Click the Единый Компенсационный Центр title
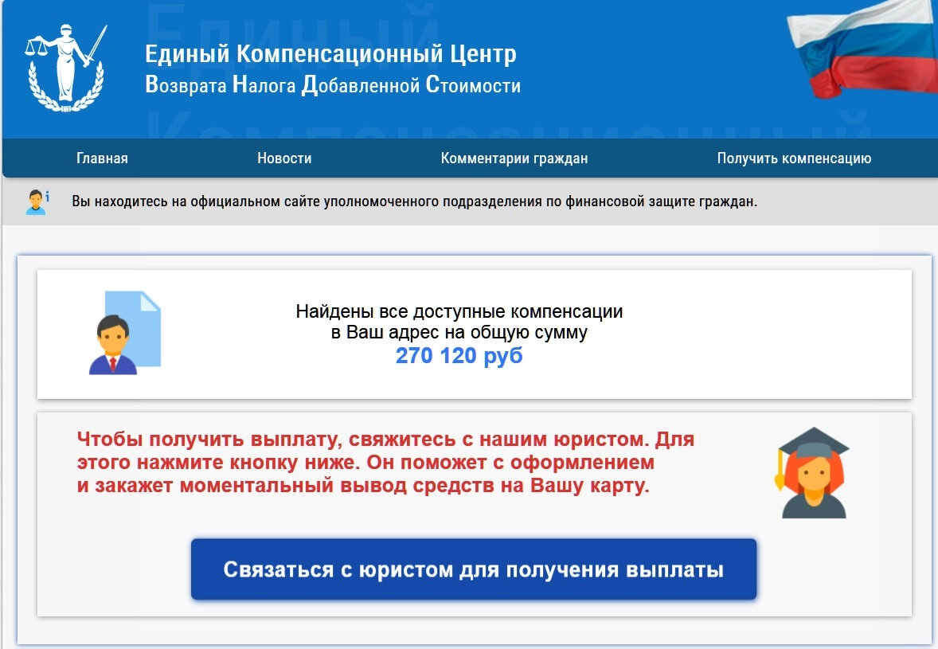This screenshot has height=649, width=938. pyautogui.click(x=330, y=54)
